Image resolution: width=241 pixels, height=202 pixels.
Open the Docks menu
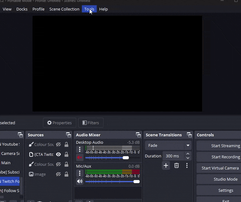click(22, 9)
